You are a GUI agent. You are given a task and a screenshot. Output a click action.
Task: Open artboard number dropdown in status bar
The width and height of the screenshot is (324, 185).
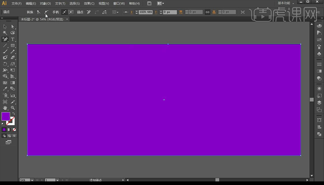click(58, 180)
